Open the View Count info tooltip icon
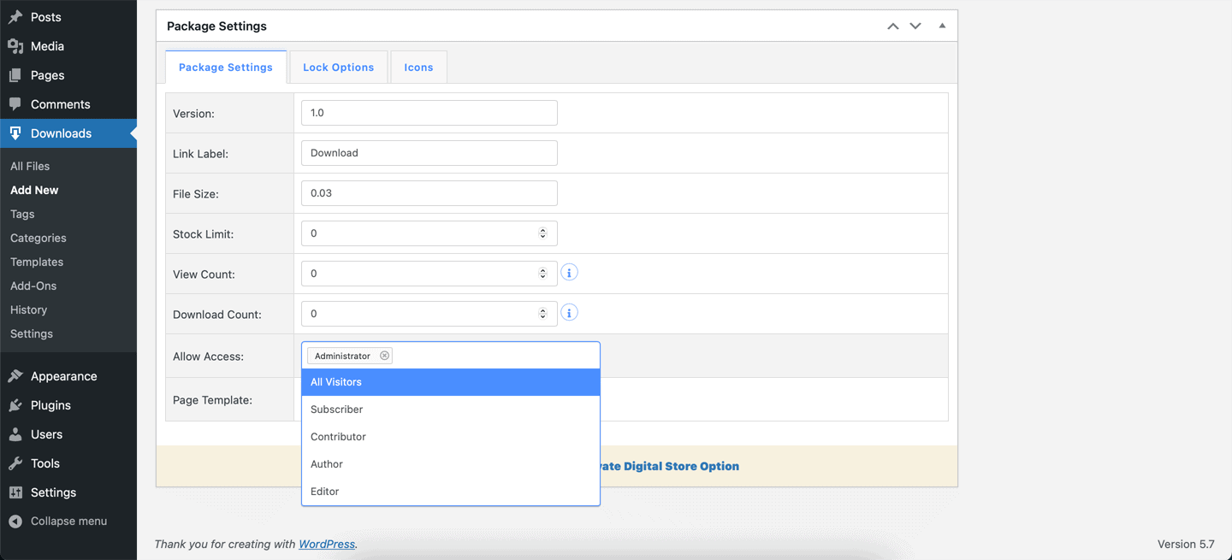Viewport: 1232px width, 560px height. [569, 271]
